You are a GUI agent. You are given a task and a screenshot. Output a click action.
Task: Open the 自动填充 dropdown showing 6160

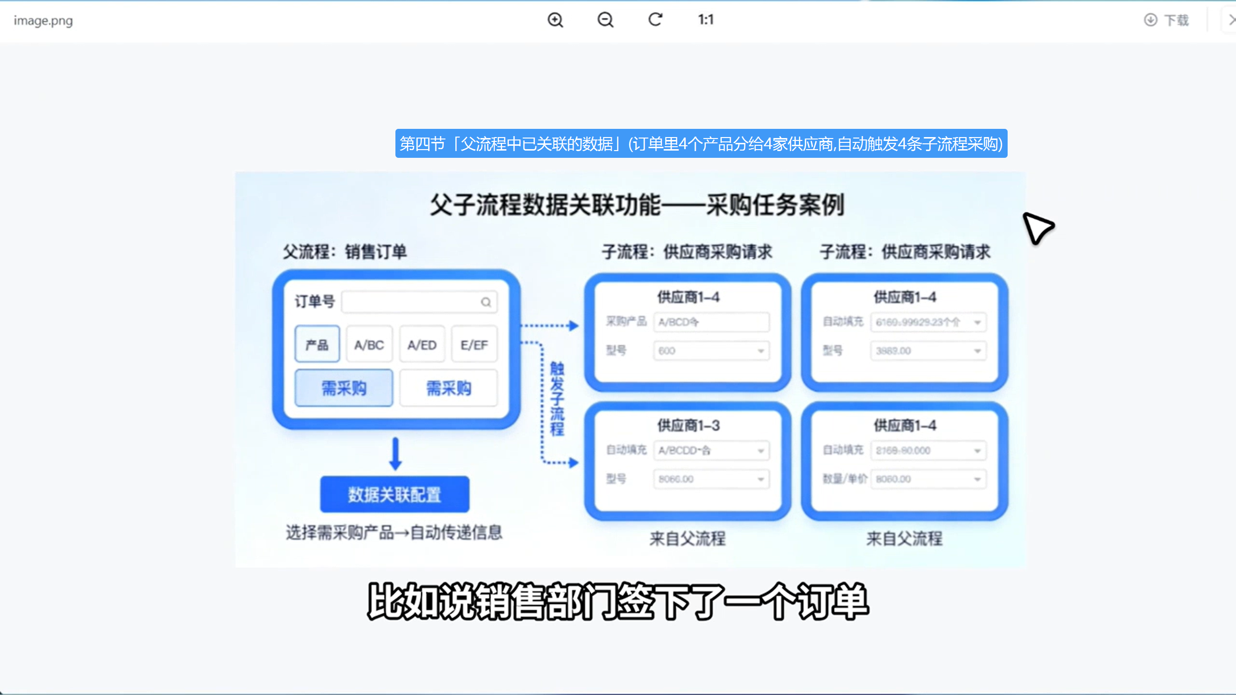928,322
